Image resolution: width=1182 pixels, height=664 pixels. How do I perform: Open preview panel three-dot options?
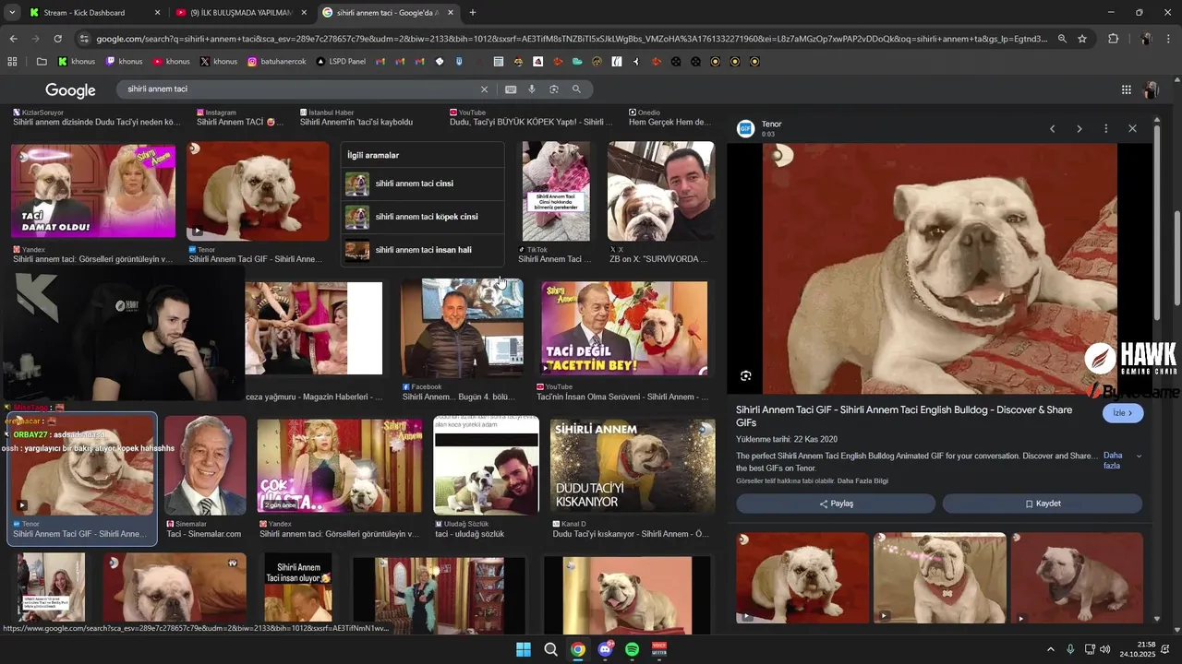click(x=1105, y=128)
